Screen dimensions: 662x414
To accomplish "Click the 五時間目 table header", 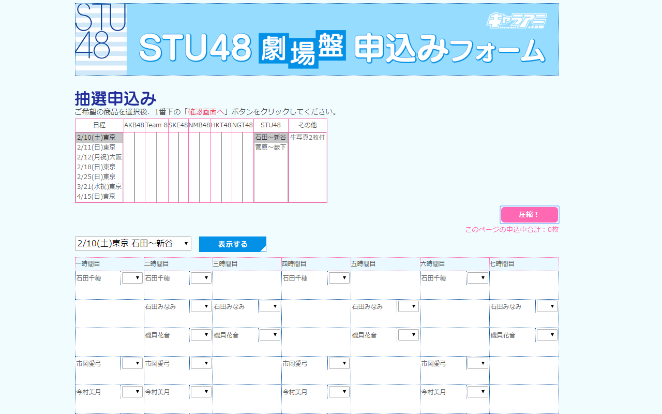I will click(385, 264).
